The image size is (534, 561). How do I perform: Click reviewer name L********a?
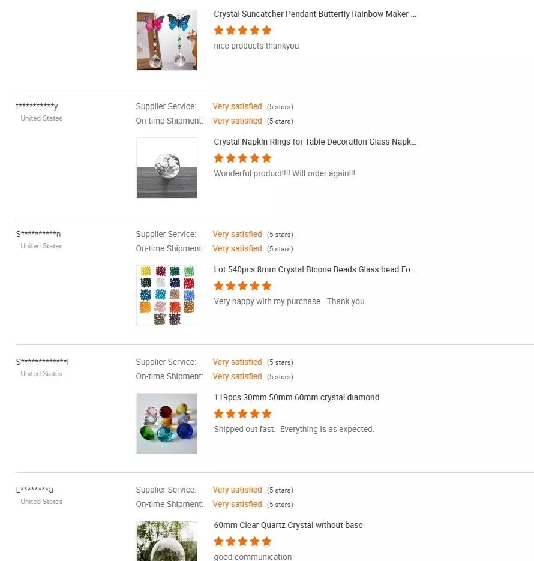point(35,490)
